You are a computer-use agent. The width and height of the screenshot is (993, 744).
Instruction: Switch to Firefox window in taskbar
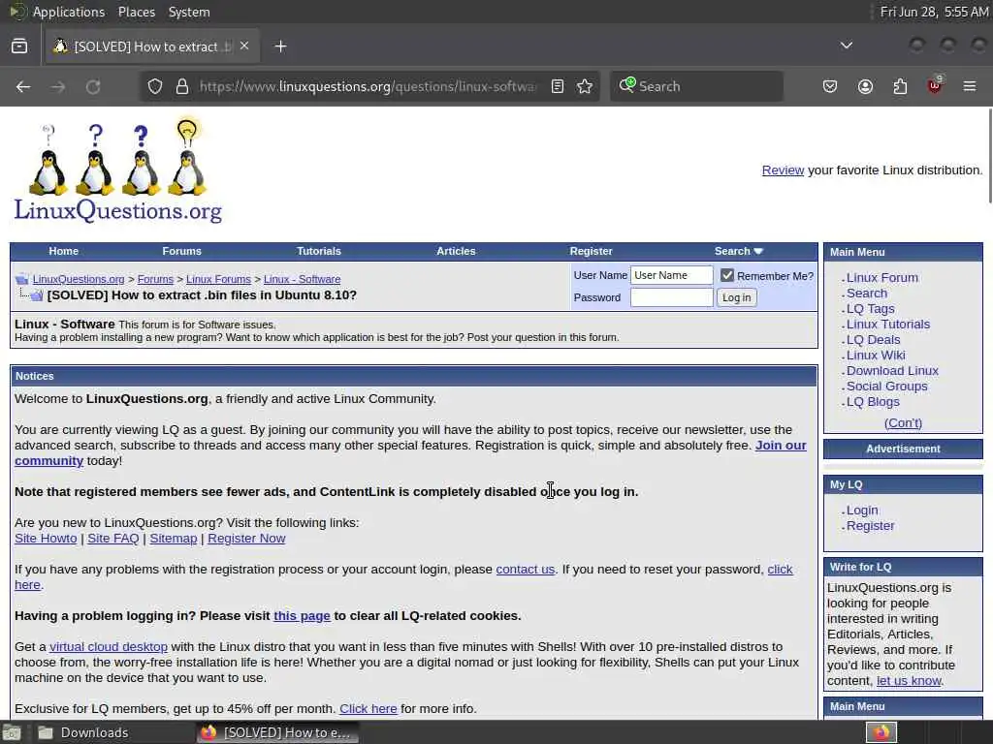276,732
